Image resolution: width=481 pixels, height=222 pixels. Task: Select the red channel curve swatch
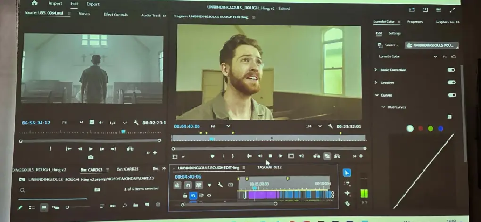pyautogui.click(x=420, y=128)
